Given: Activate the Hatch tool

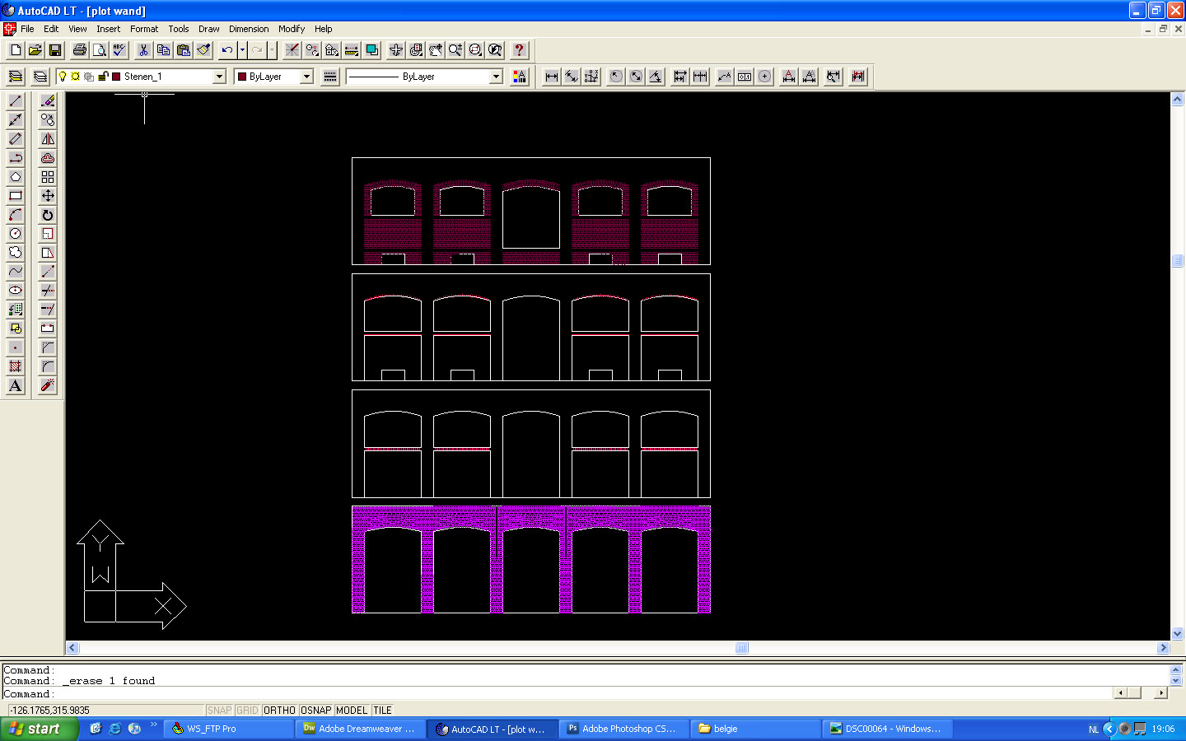Looking at the screenshot, I should (x=14, y=364).
